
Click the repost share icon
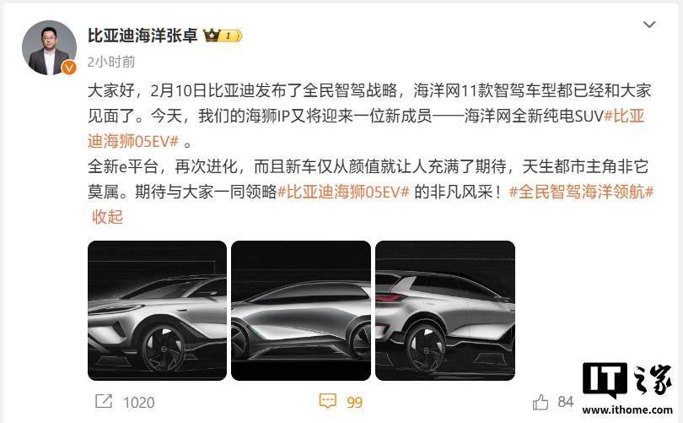pyautogui.click(x=104, y=401)
